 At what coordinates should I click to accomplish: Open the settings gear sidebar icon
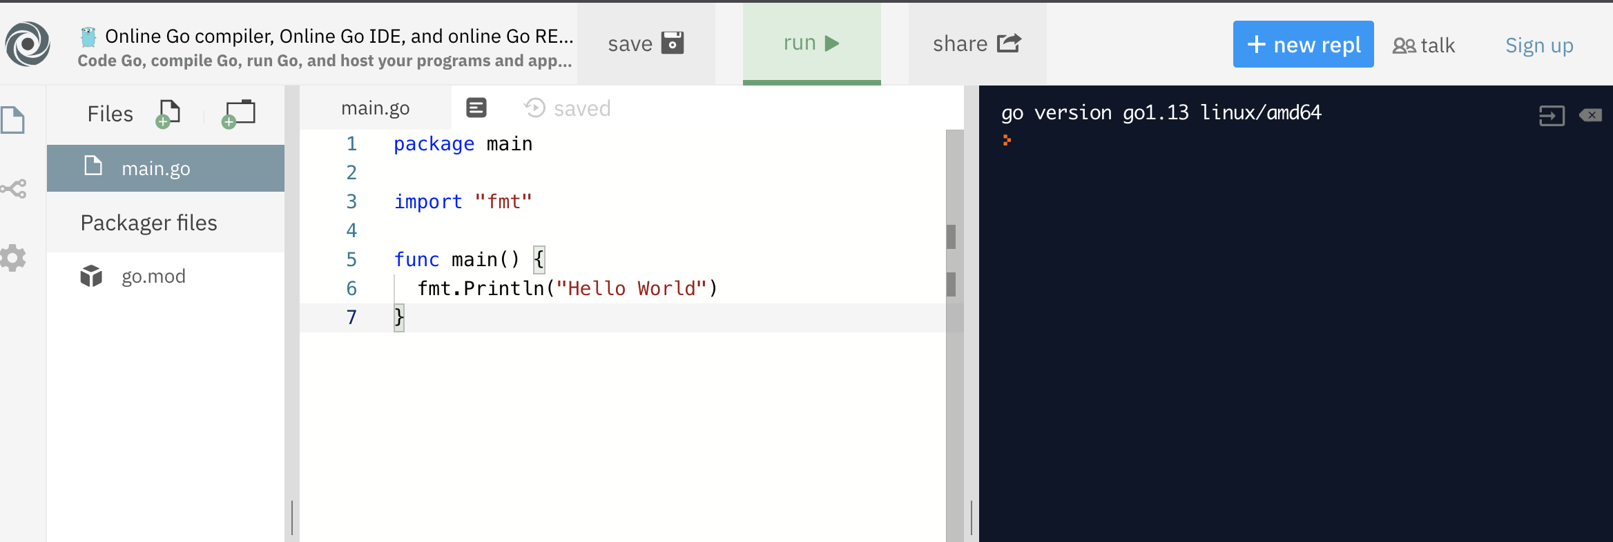point(13,258)
